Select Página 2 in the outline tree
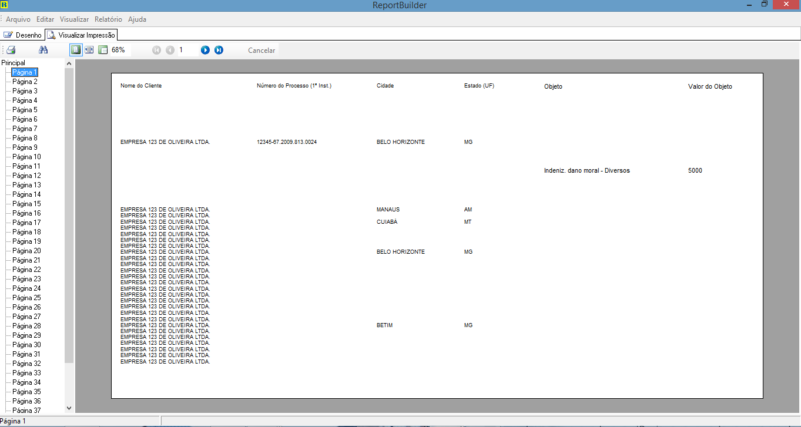The height and width of the screenshot is (427, 801). point(25,82)
